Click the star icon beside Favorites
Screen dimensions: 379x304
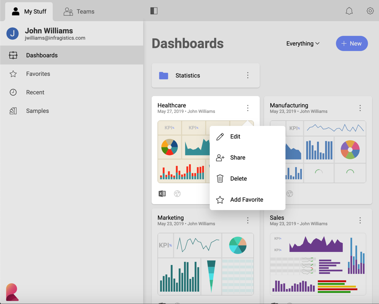(13, 74)
